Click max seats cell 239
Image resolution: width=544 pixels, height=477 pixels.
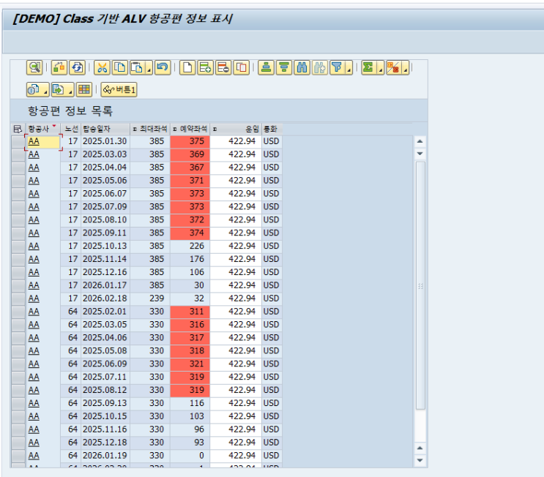(x=150, y=298)
